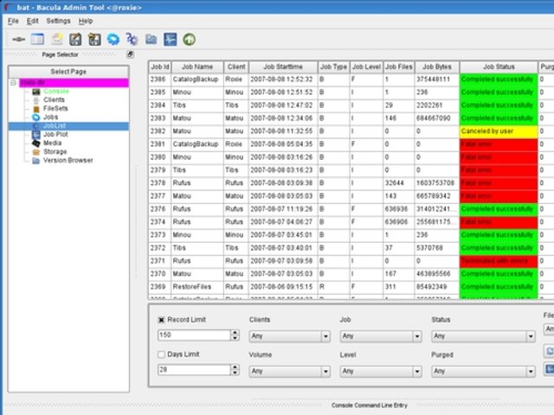Increase Days Limit with up arrow
This screenshot has height=415, width=554.
pos(235,367)
